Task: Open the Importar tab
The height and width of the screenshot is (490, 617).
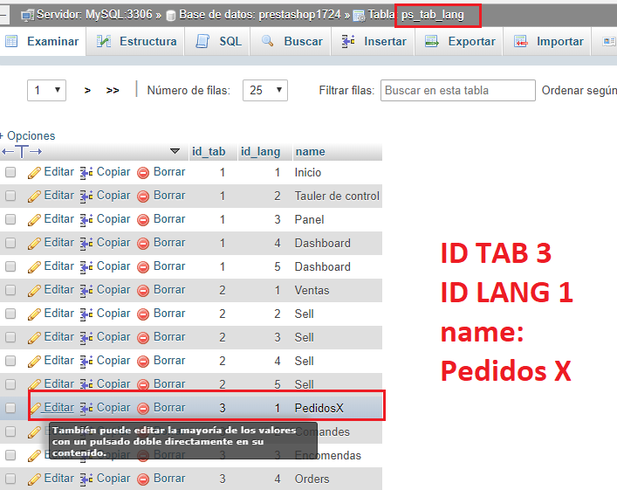Action: (x=548, y=41)
